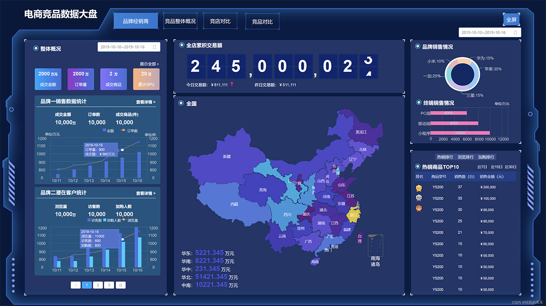Open 查看详情 for 品牌二潜在客户统计
The image size is (546, 306).
pyautogui.click(x=146, y=193)
